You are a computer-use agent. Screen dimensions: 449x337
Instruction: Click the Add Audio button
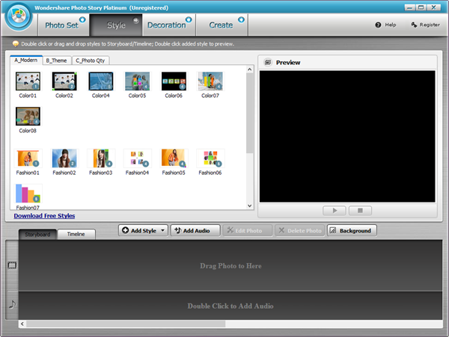[195, 231]
